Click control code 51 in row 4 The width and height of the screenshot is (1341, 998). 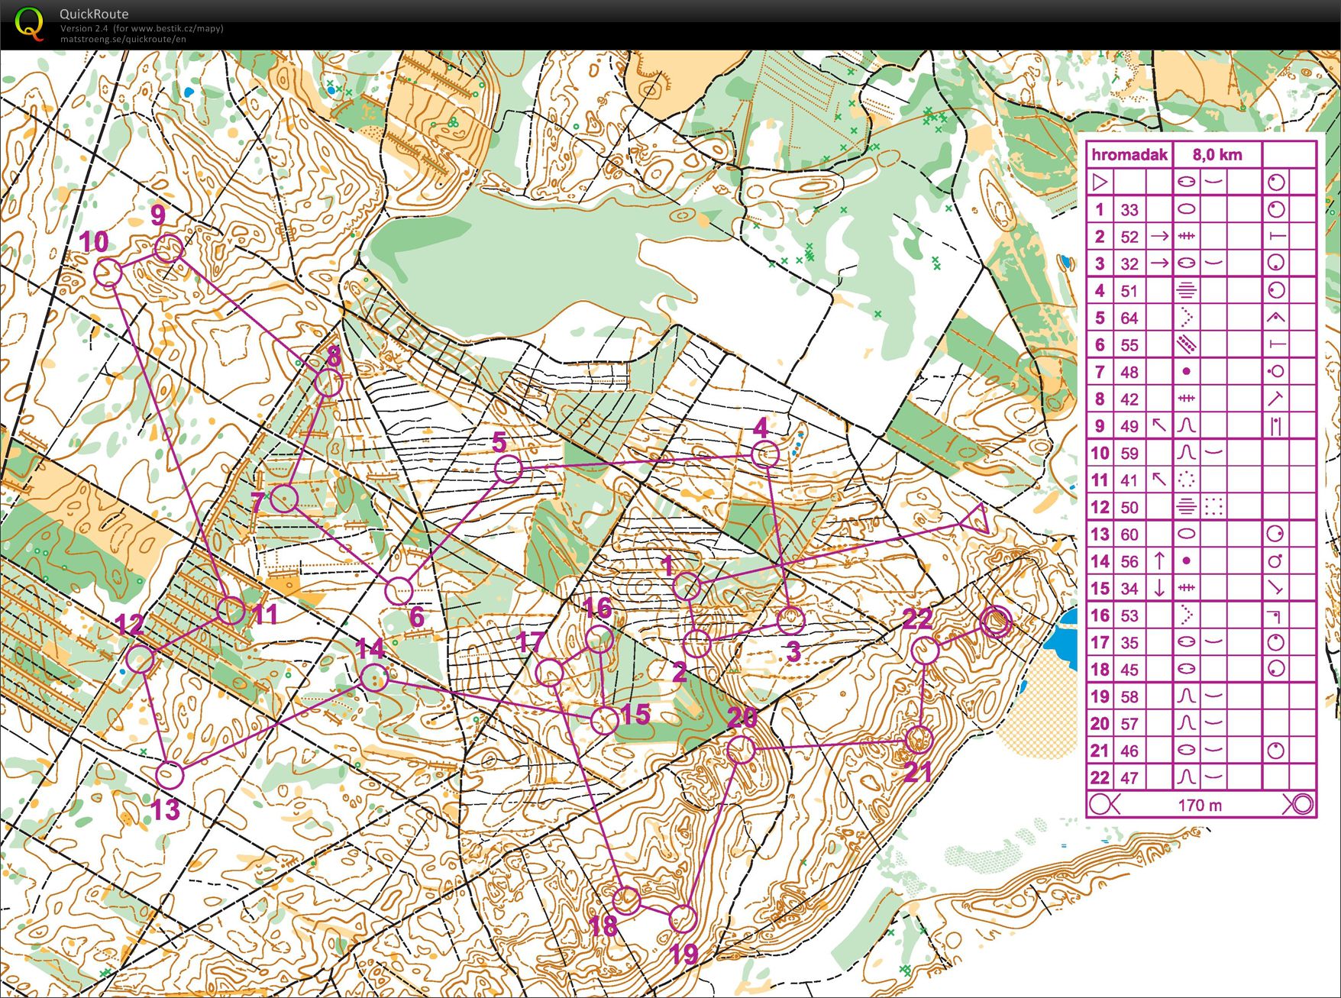click(x=1129, y=291)
